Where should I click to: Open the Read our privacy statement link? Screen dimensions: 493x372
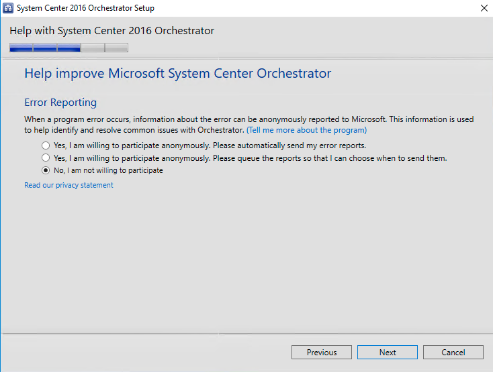[x=69, y=185]
